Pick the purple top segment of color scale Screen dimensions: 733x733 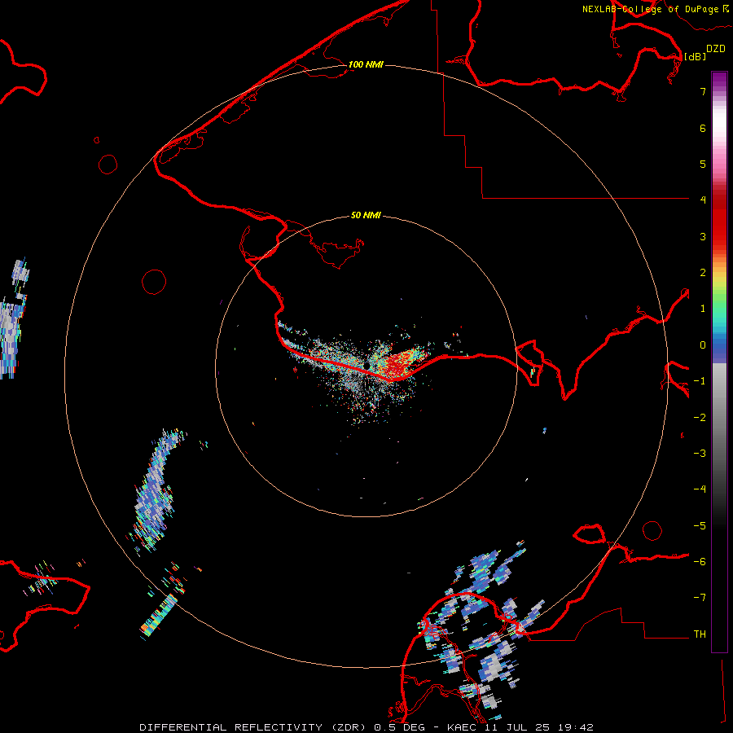point(719,80)
